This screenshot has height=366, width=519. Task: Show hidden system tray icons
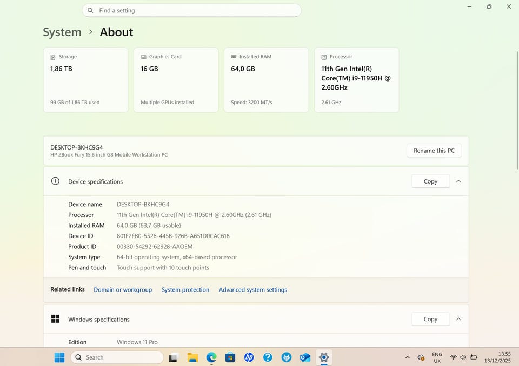click(408, 357)
